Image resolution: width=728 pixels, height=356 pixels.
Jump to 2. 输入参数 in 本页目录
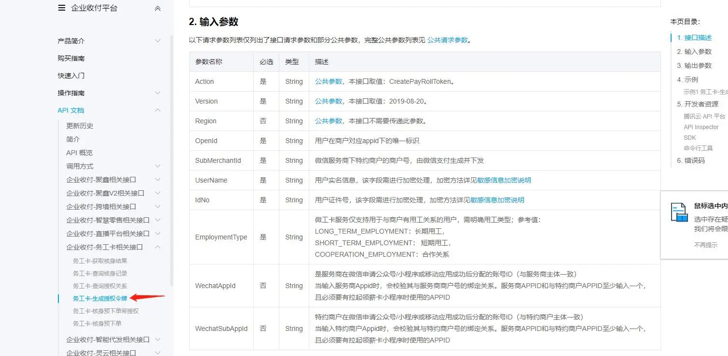coord(694,52)
